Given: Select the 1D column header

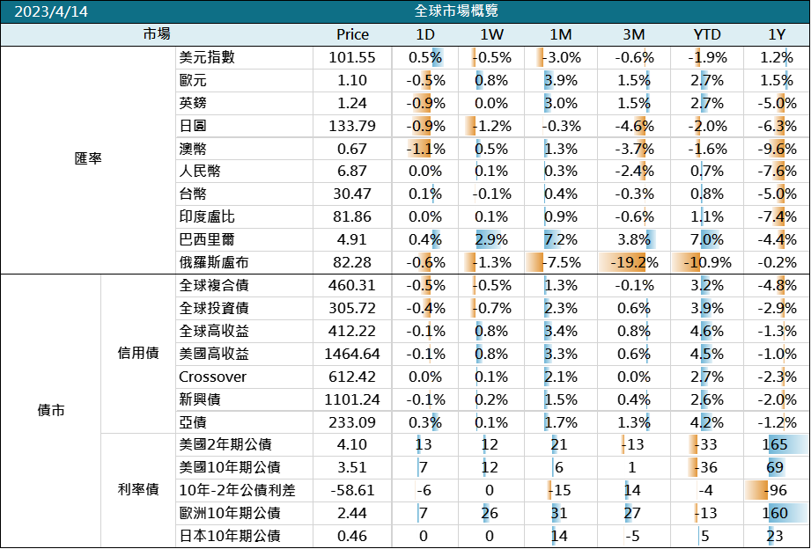Looking at the screenshot, I should point(425,34).
